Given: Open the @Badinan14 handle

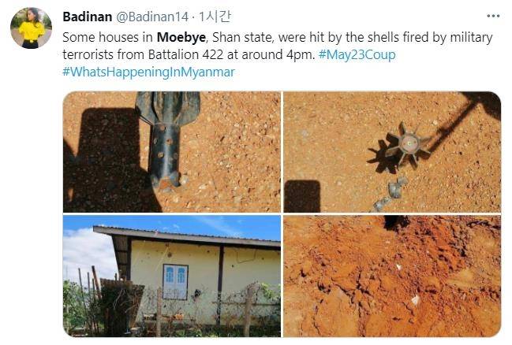Looking at the screenshot, I should click(x=152, y=17).
